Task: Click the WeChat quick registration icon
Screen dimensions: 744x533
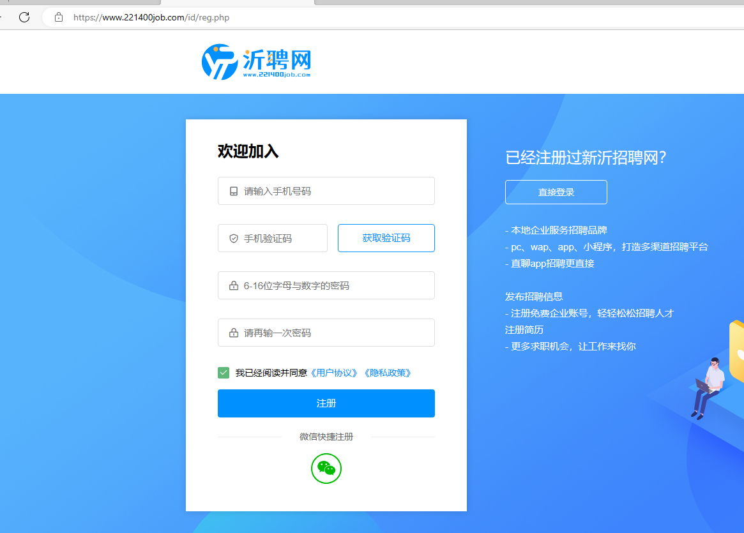Action: tap(326, 469)
